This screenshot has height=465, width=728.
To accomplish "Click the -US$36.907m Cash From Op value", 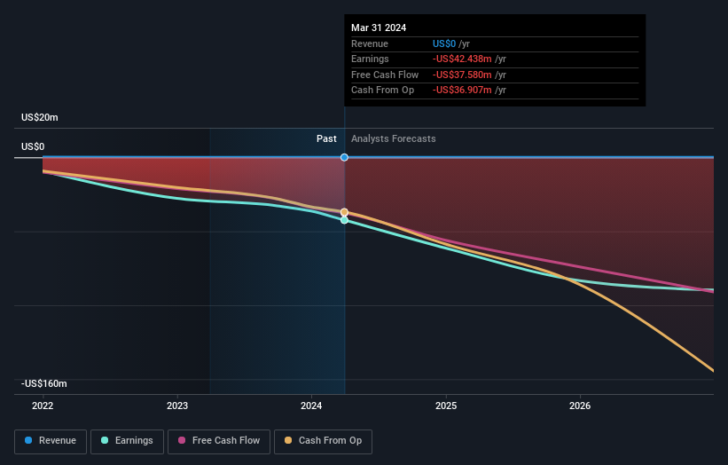I will pos(462,91).
